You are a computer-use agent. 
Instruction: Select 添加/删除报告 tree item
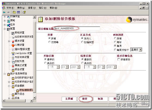26,90
